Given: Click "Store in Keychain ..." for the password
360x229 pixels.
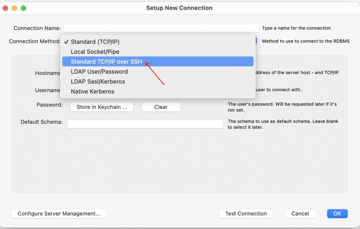Looking at the screenshot, I should 102,107.
